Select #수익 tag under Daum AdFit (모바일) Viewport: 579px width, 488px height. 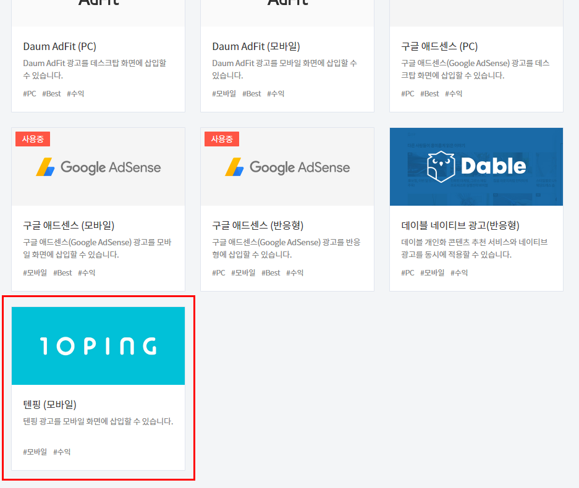pos(276,94)
